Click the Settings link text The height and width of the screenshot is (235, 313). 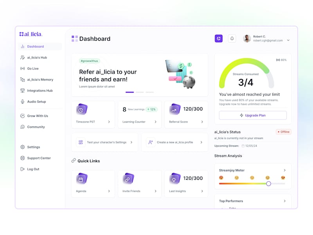tap(34, 147)
